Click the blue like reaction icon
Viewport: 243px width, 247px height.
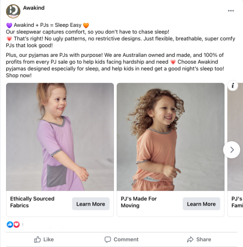(10, 224)
